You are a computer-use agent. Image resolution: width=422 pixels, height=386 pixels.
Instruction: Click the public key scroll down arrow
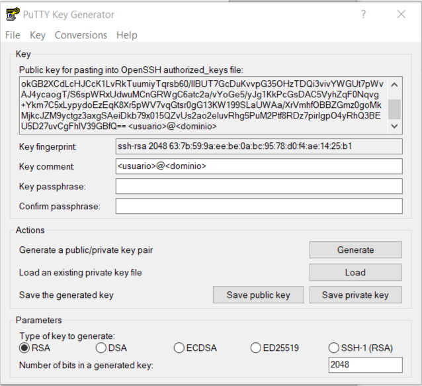tap(394, 126)
